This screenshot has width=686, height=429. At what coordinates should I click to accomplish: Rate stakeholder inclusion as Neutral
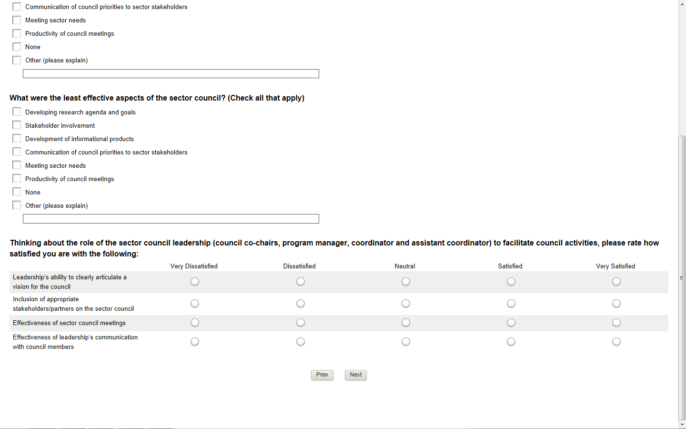click(x=405, y=304)
